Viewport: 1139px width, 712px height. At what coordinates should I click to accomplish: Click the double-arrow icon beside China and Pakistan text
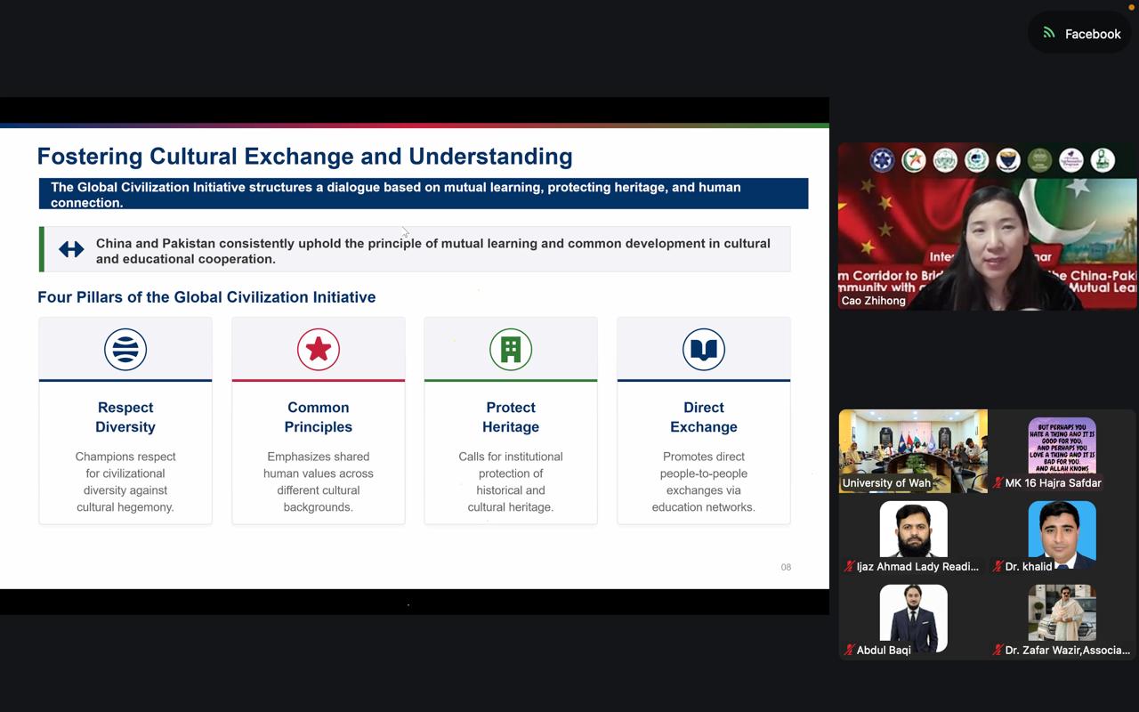[x=71, y=250]
